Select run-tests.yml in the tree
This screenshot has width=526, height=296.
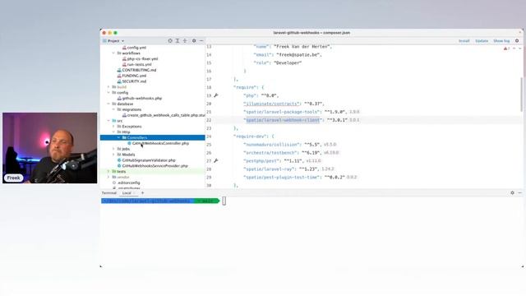[x=139, y=64]
